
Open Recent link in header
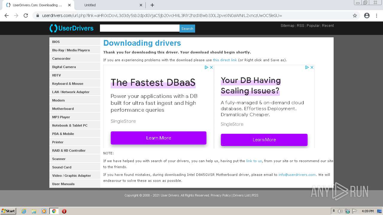click(328, 26)
